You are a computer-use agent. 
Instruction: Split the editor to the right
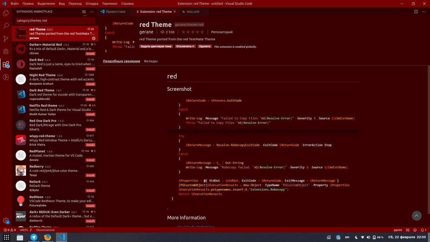(416, 12)
